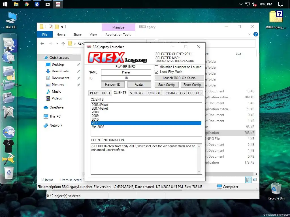Image resolution: width=290 pixels, height=217 pixels.
Task: Expand the Explorer ribbon chevron
Action: [249, 34]
